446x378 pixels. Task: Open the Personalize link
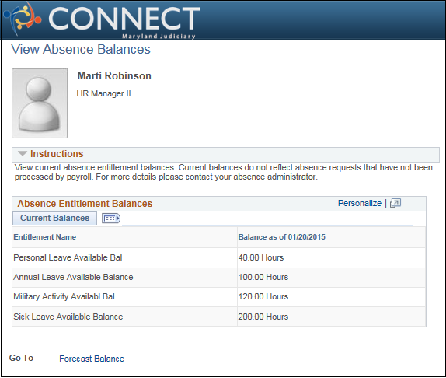pyautogui.click(x=360, y=203)
